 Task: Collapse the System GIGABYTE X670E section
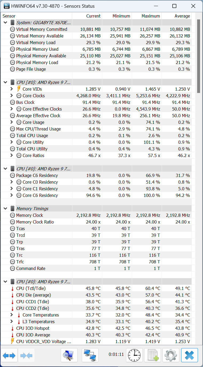(5, 23)
